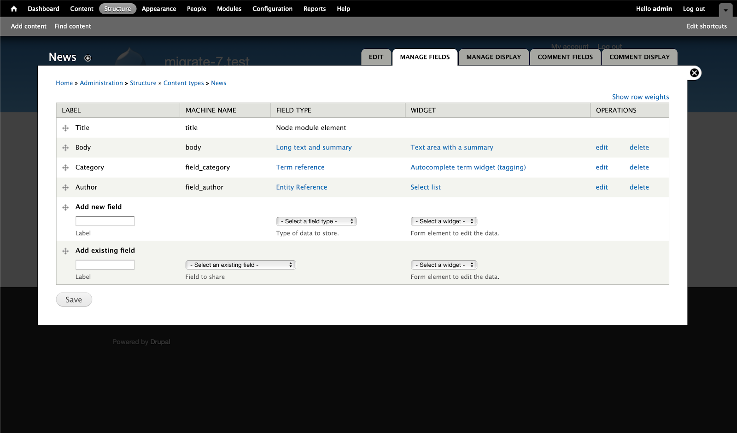737x433 pixels.
Task: Click the Label input under Add new field
Action: tap(105, 221)
